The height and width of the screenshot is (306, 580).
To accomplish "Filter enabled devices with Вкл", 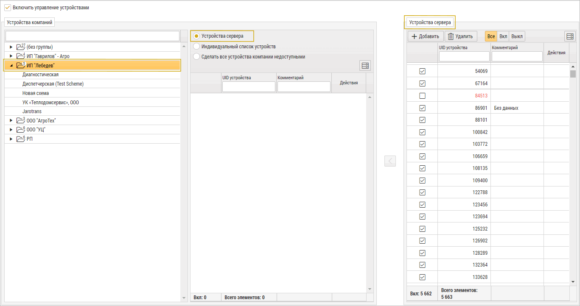I will click(503, 36).
